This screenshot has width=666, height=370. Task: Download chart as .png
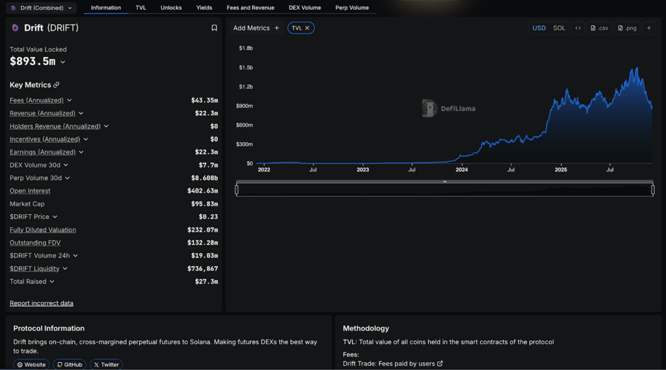click(627, 28)
